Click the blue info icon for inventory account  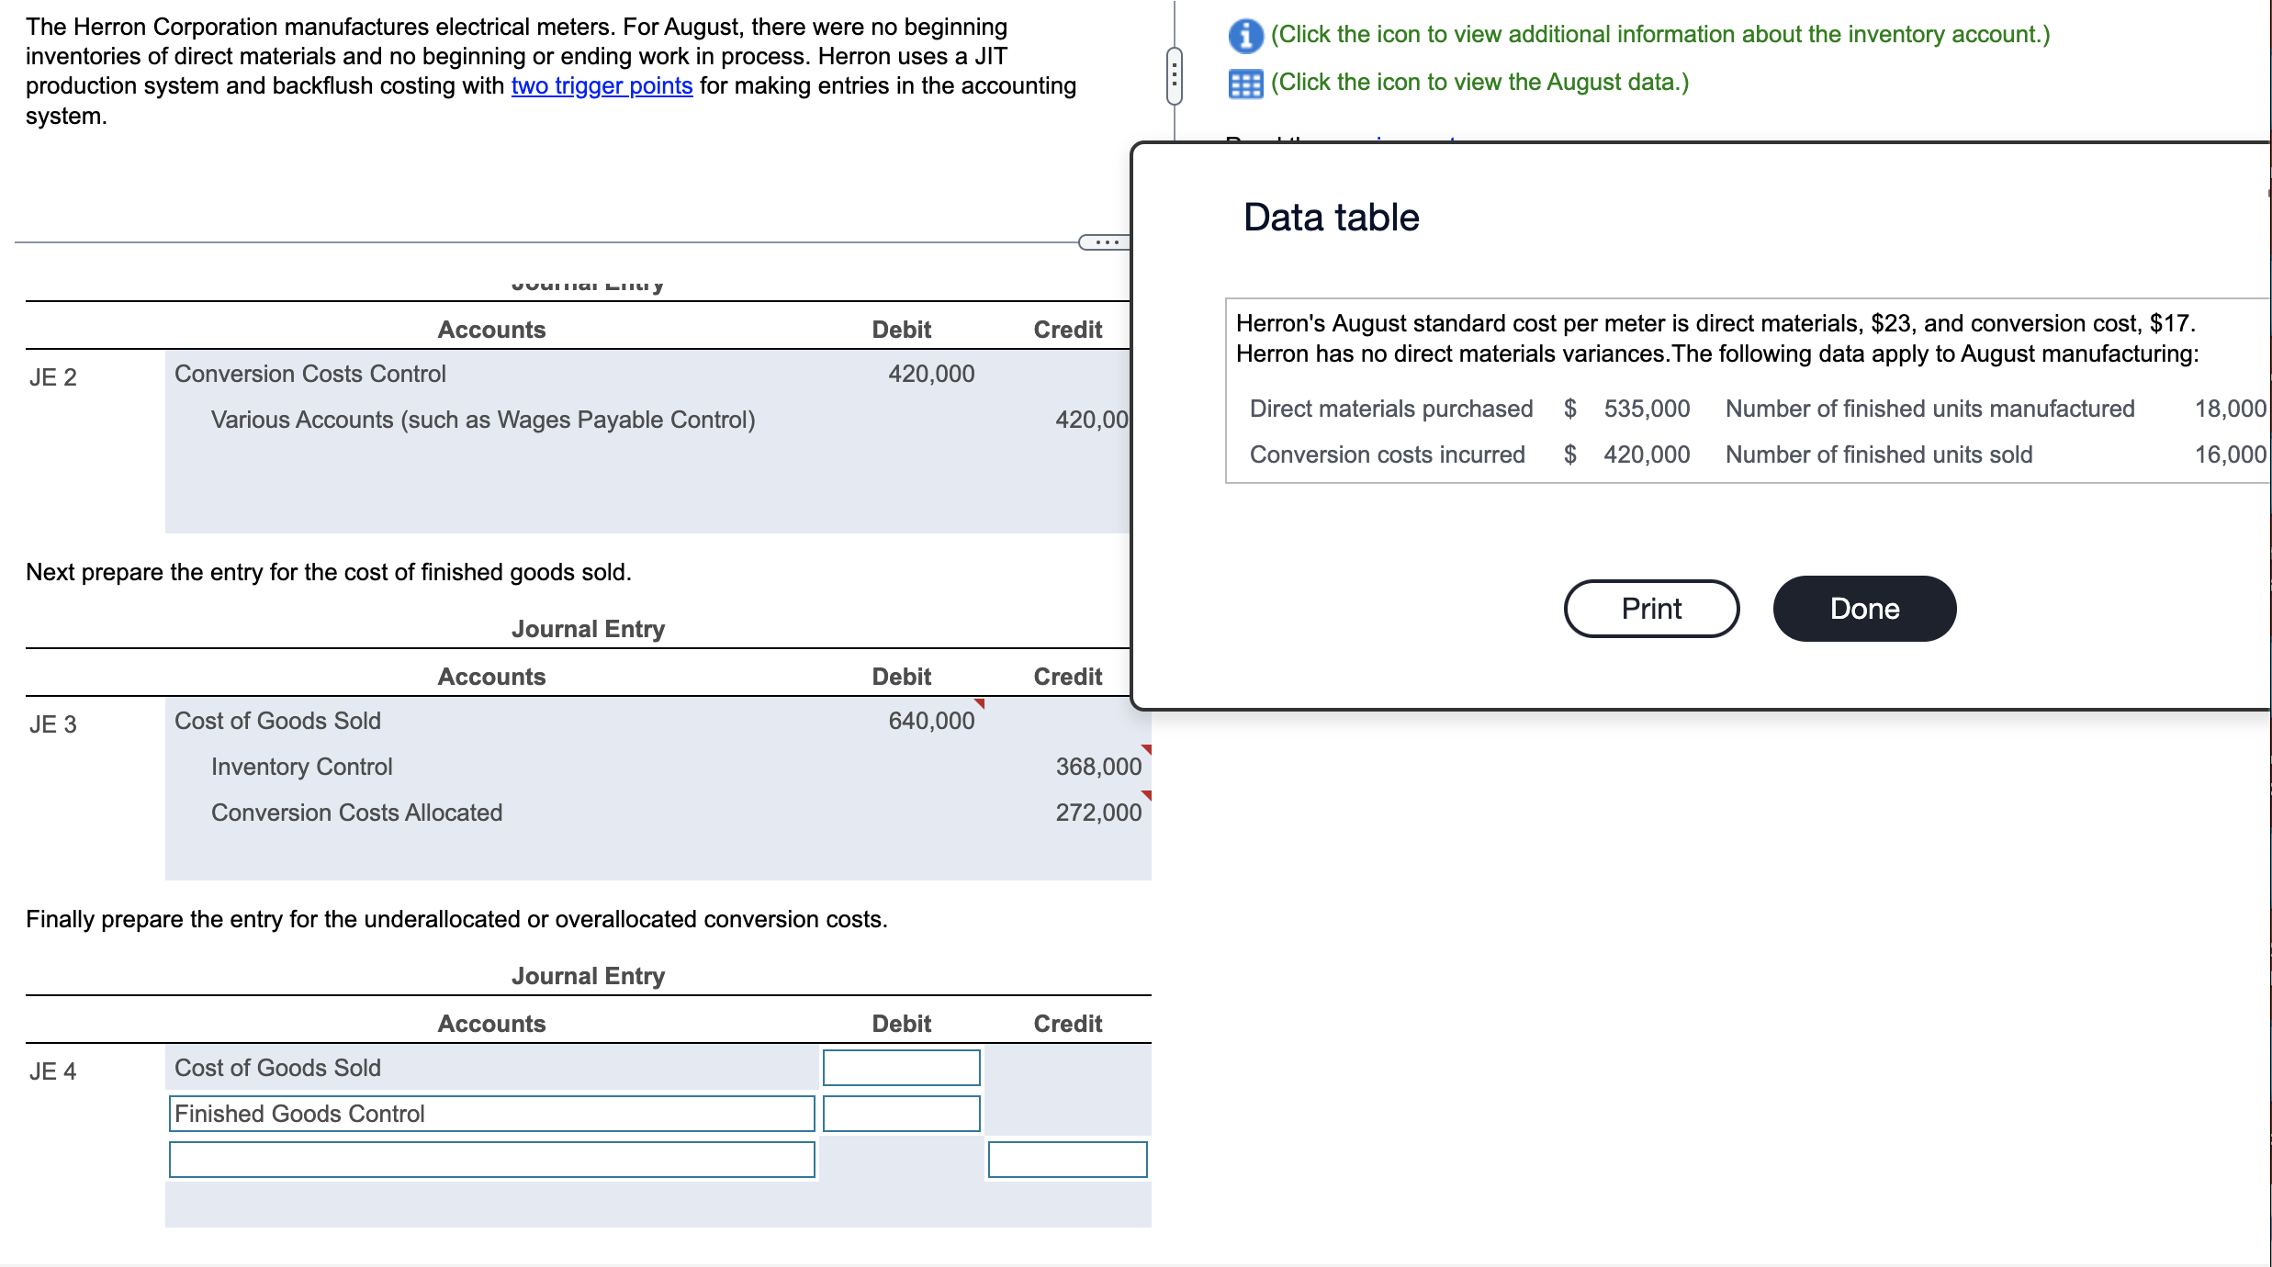[x=1244, y=36]
